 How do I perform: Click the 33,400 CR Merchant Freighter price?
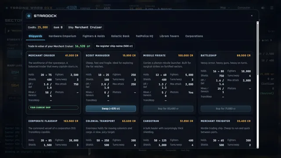point(244,121)
